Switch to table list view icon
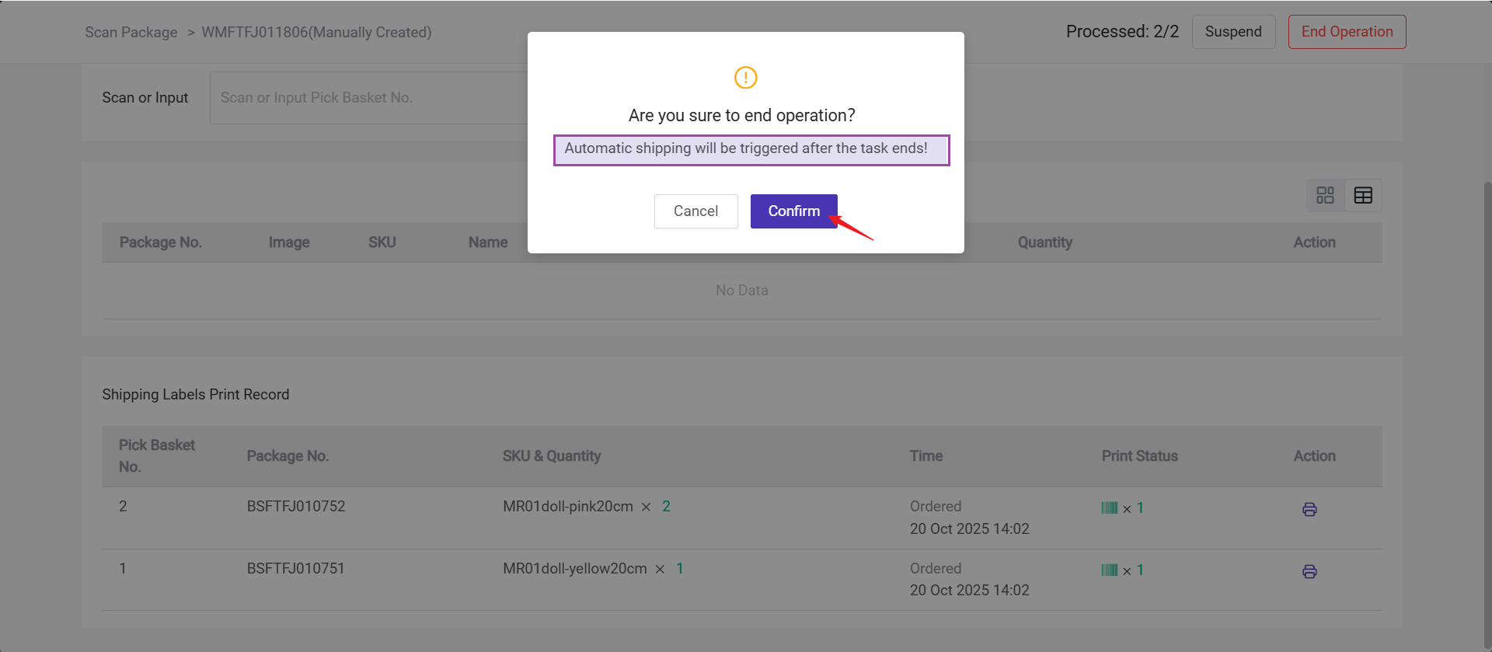 1363,195
